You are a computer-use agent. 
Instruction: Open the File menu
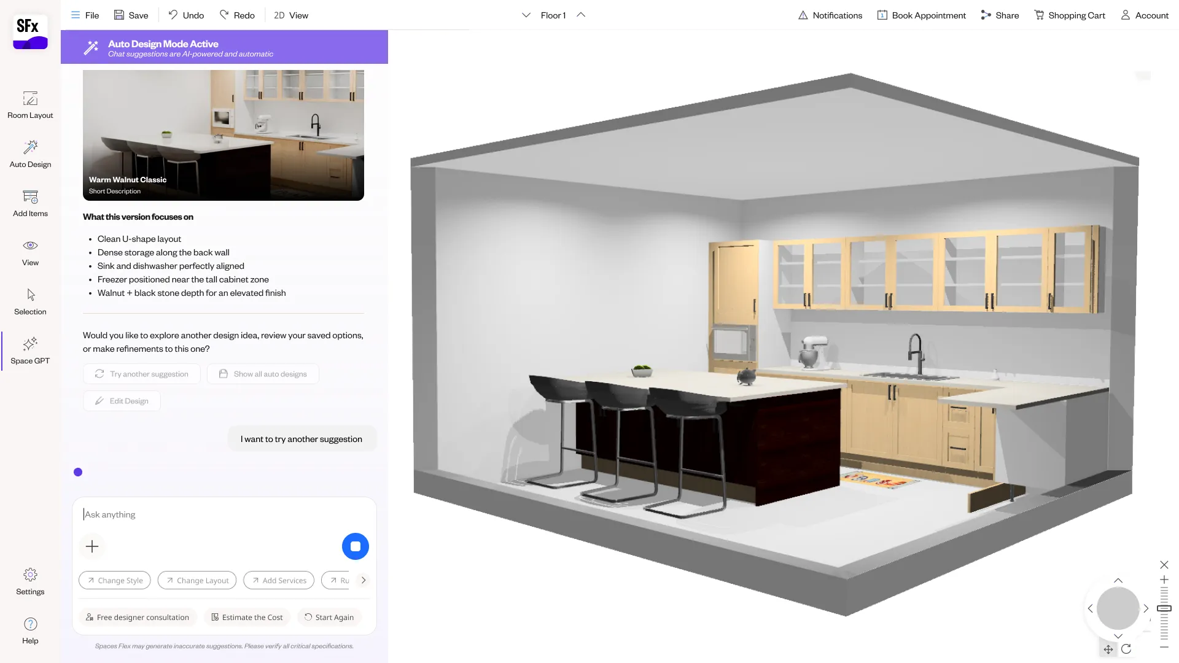click(85, 15)
